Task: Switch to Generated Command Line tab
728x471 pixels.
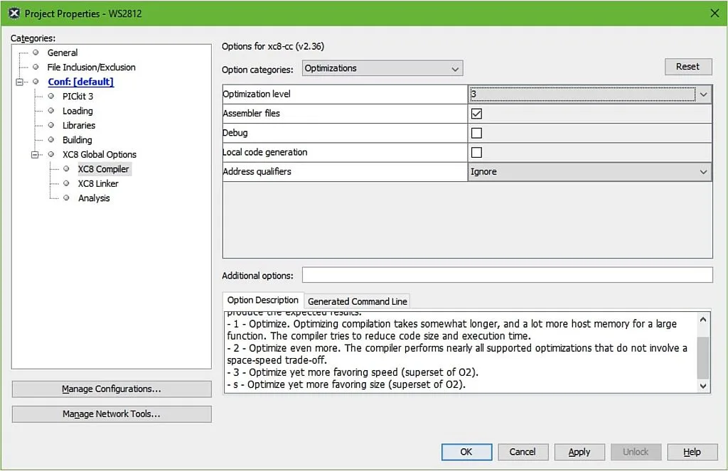Action: (x=357, y=301)
